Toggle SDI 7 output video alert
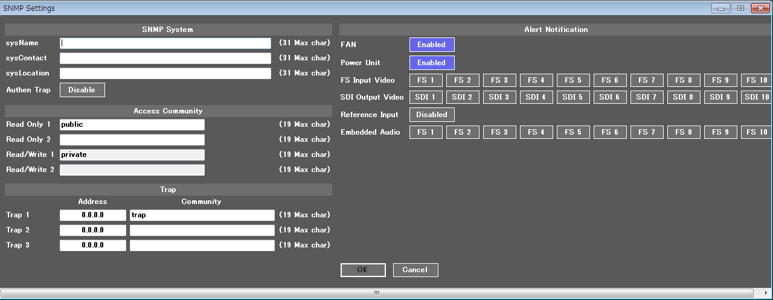This screenshot has width=773, height=300. (647, 97)
